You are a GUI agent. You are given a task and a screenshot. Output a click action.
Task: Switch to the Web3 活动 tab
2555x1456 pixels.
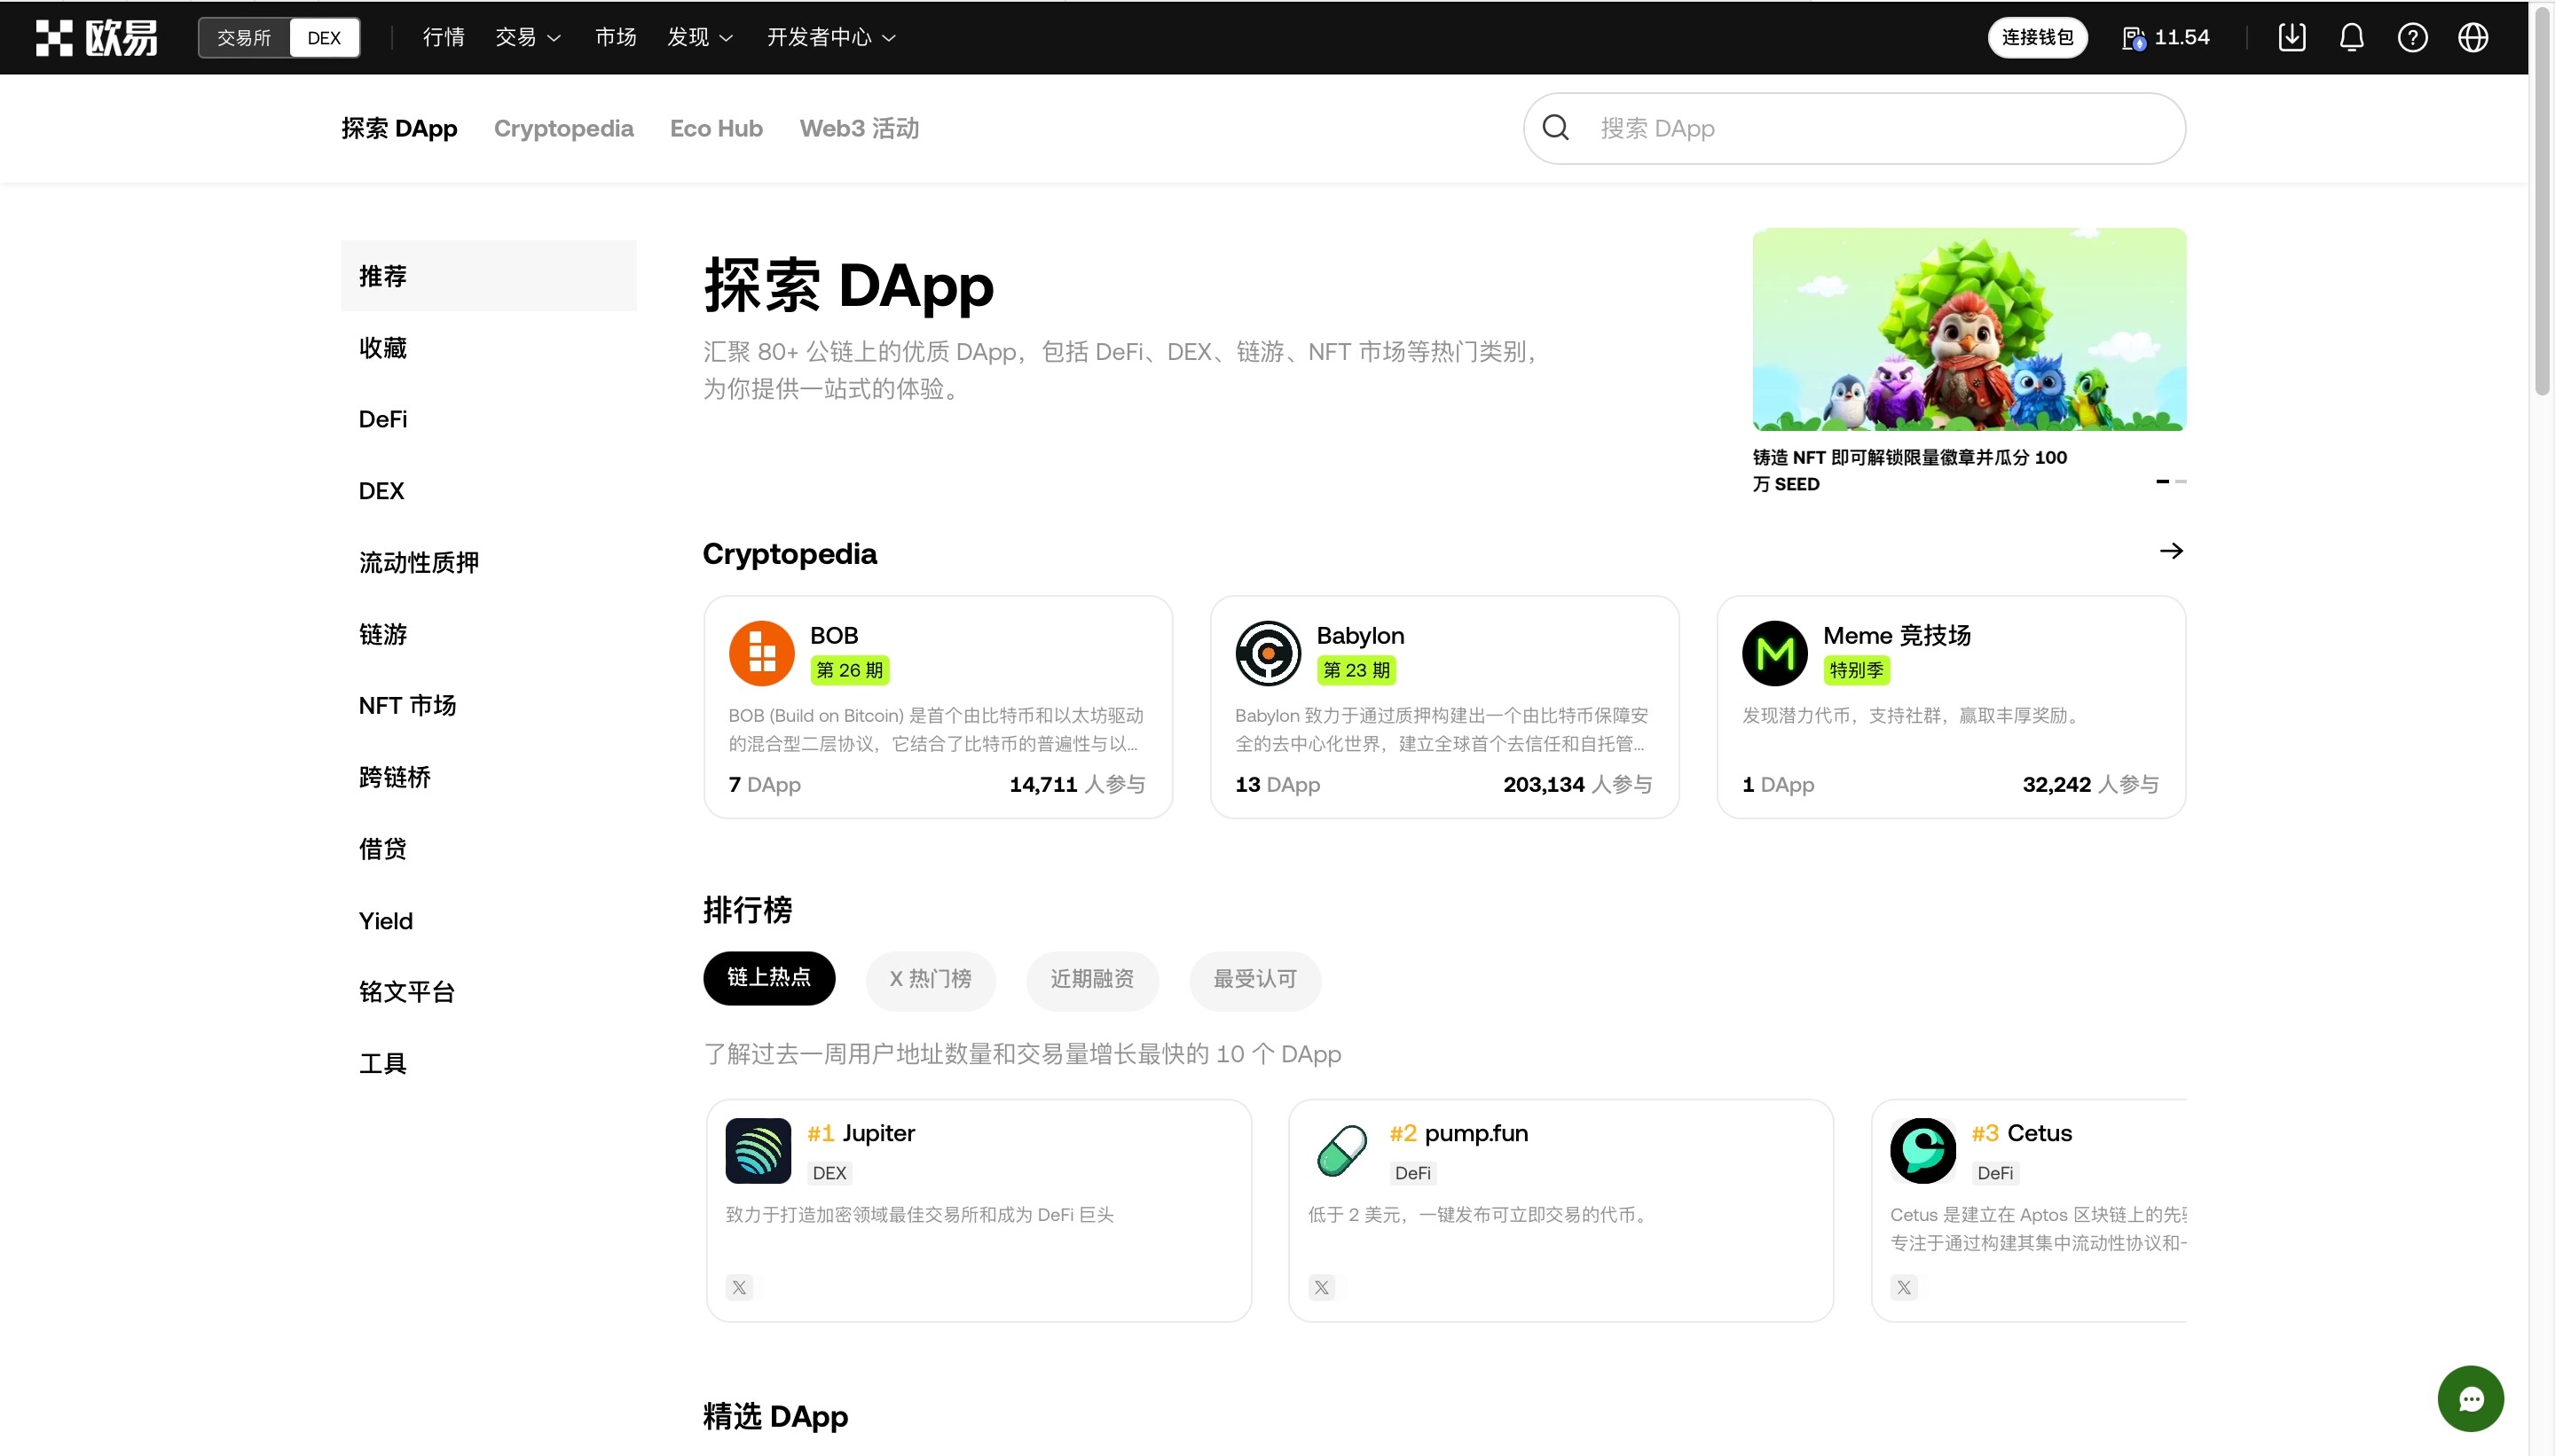click(860, 128)
